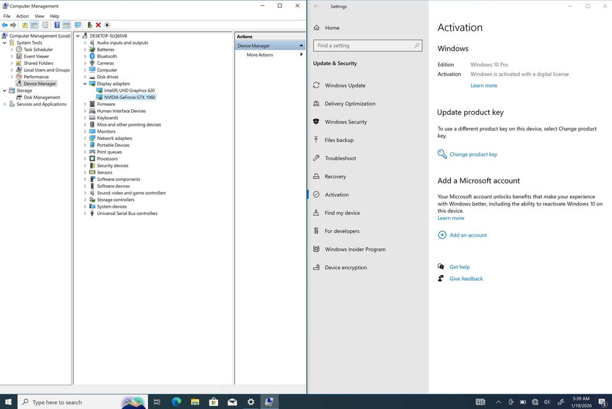
Task: Click the Windows Security shield icon
Action: click(316, 122)
